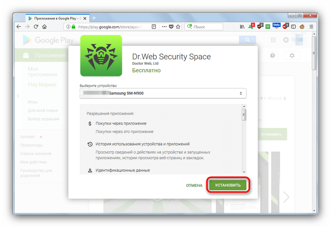Cancel the dialog with ОТМЕНА

click(x=194, y=185)
